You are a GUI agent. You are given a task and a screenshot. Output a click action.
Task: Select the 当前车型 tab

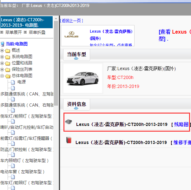pos(76,55)
